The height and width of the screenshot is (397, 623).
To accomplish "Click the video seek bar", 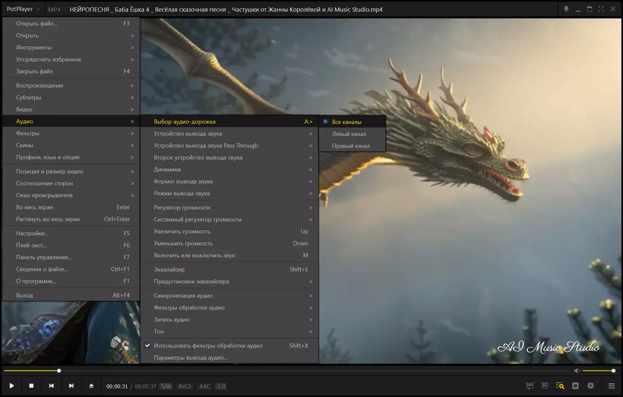I will [287, 371].
